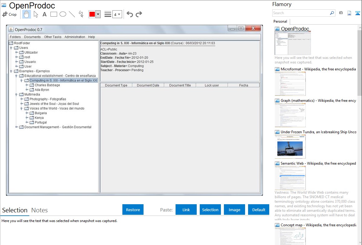This screenshot has height=245, width=362.
Task: Collapse the Educational establishment node
Action: [x=16, y=76]
